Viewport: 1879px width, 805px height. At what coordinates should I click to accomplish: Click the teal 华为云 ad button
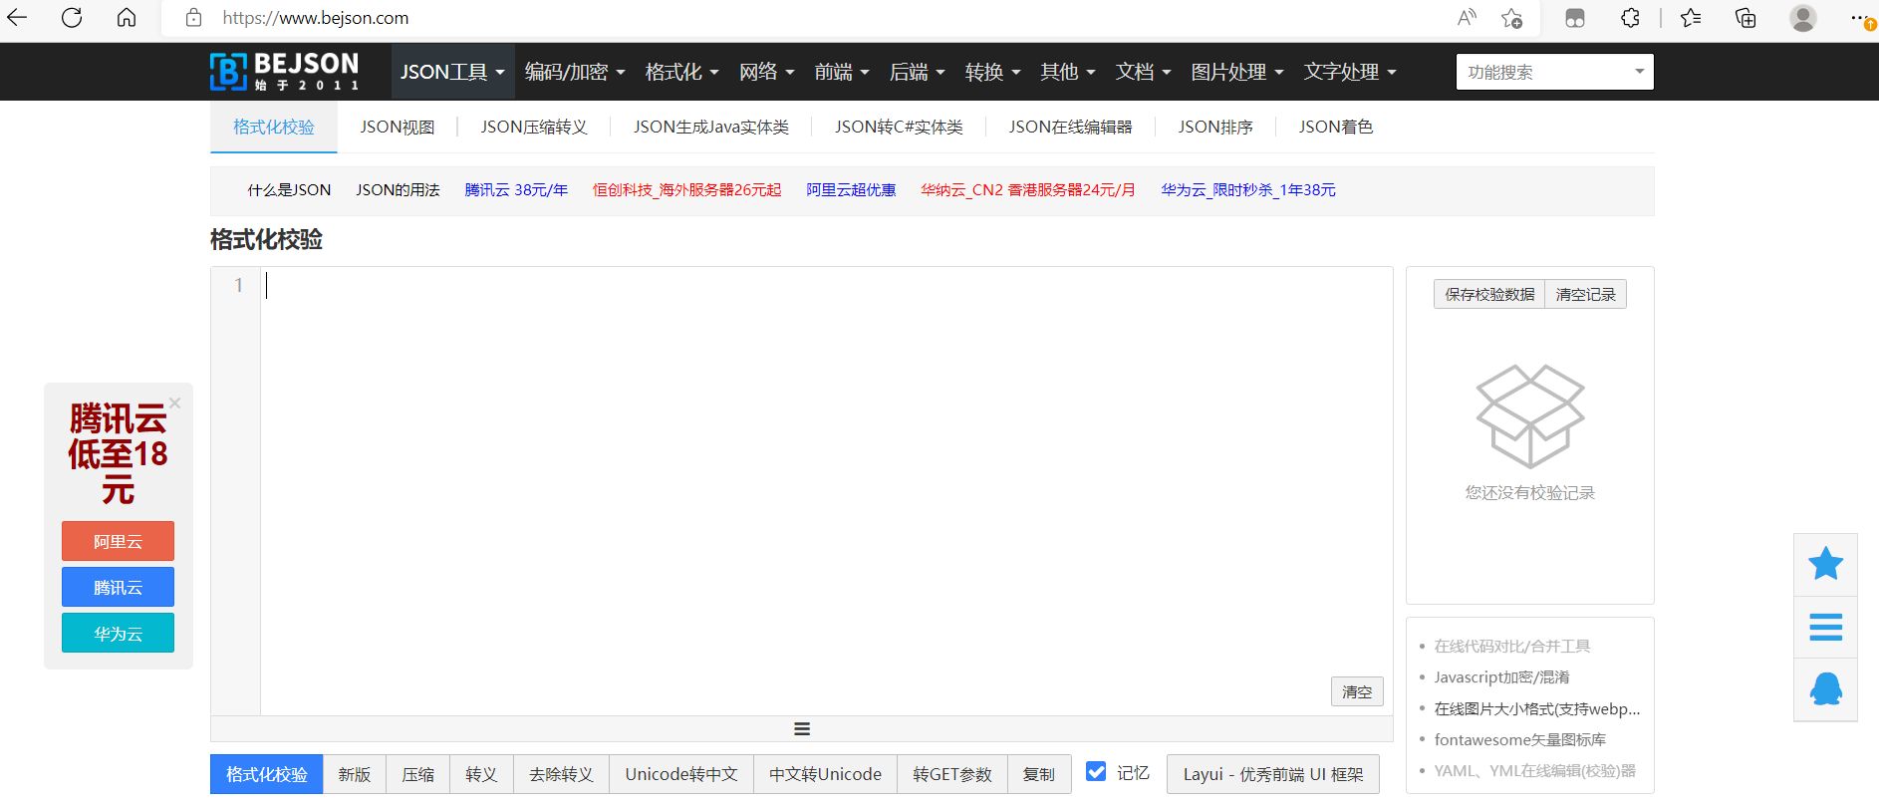tap(118, 633)
